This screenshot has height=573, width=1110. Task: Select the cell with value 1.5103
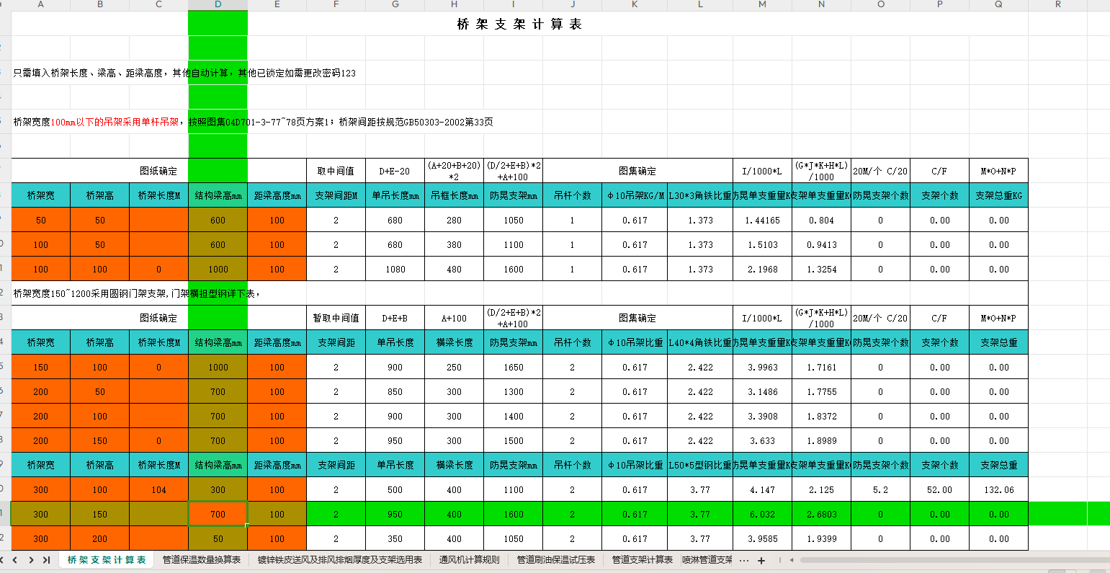click(762, 244)
